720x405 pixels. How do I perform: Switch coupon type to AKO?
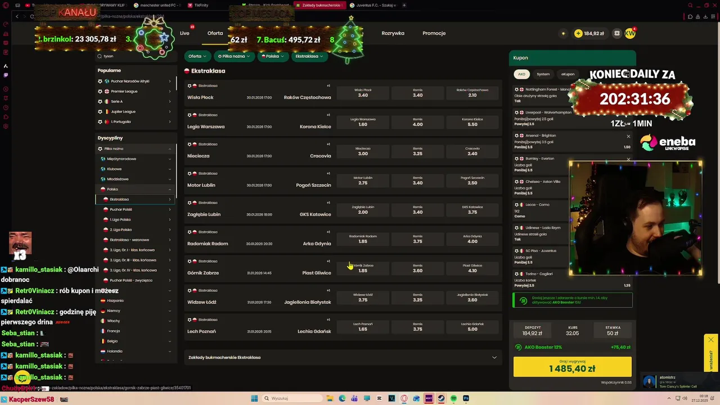pyautogui.click(x=521, y=74)
